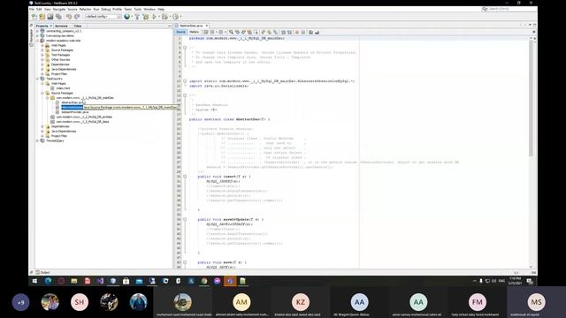Switch to the Source view button

point(180,32)
